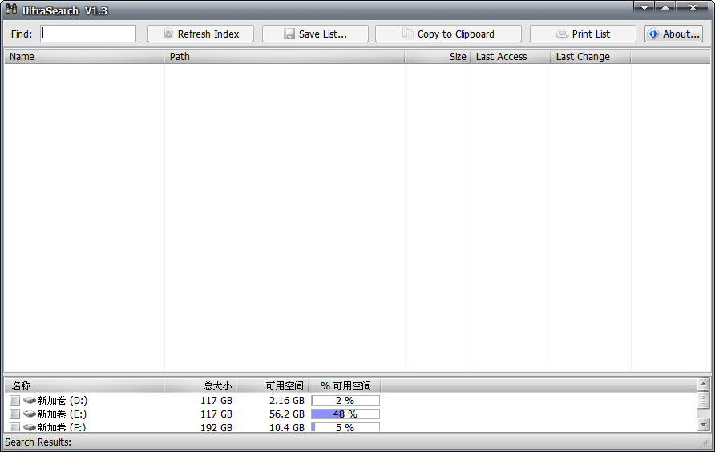Open the About dialog
This screenshot has height=452, width=715.
(x=673, y=34)
